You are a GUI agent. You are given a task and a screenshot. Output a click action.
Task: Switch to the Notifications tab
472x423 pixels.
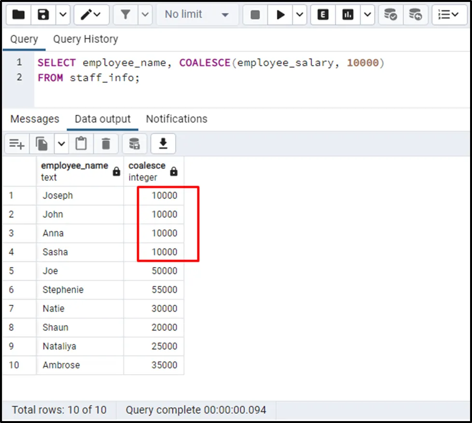coord(177,119)
